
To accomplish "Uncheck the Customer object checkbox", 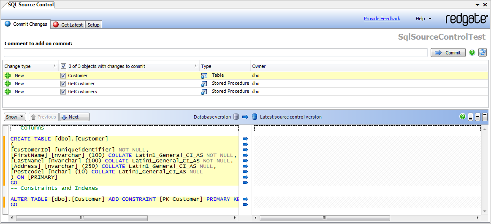I will (x=63, y=76).
